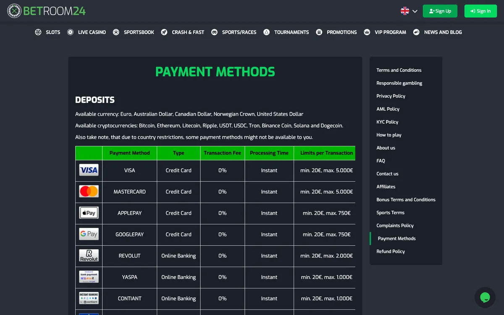Screen dimensions: 504x315
Task: Click the News and Blog megaphone icon
Action: point(416,32)
